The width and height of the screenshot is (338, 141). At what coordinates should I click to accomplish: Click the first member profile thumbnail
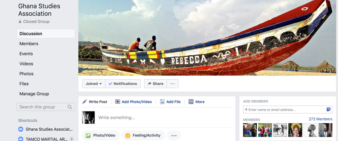pyautogui.click(x=250, y=130)
